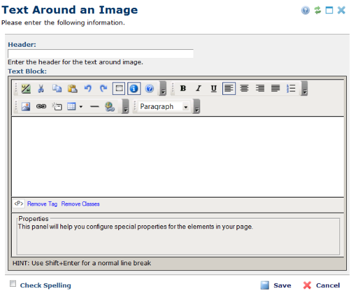Toggle bold formatting

tap(183, 89)
